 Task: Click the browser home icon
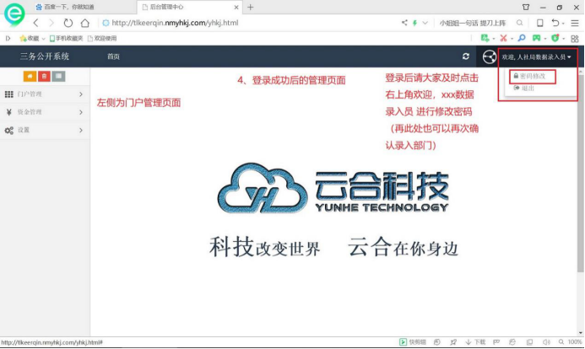(85, 23)
